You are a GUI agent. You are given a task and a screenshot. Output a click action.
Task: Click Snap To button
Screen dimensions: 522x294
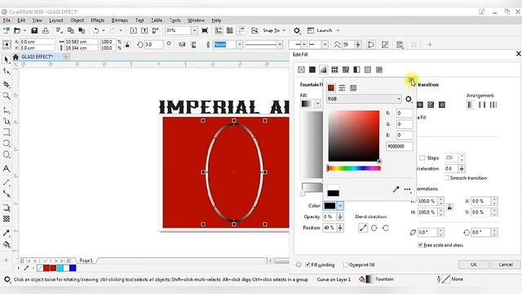tap(272, 31)
